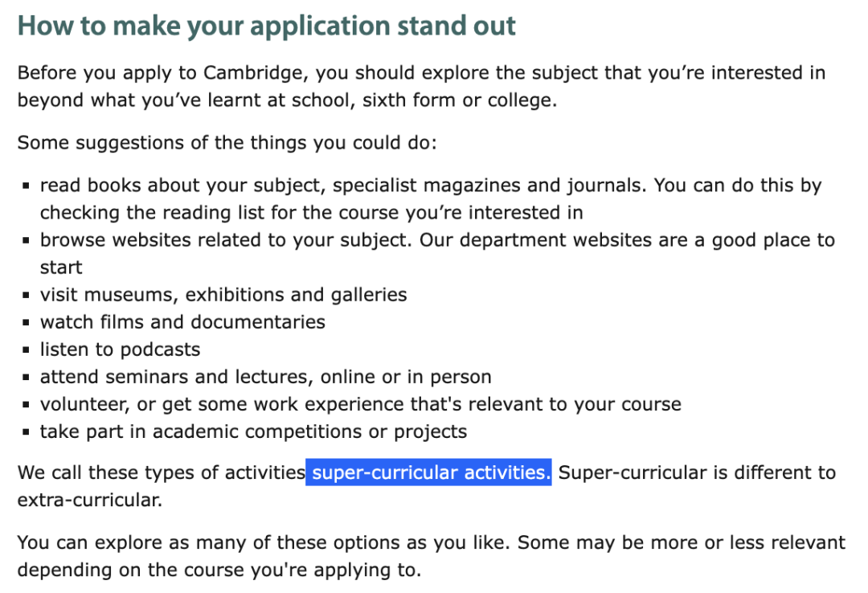Click the line "depending on the course you're applying to."
868x593 pixels.
click(219, 570)
